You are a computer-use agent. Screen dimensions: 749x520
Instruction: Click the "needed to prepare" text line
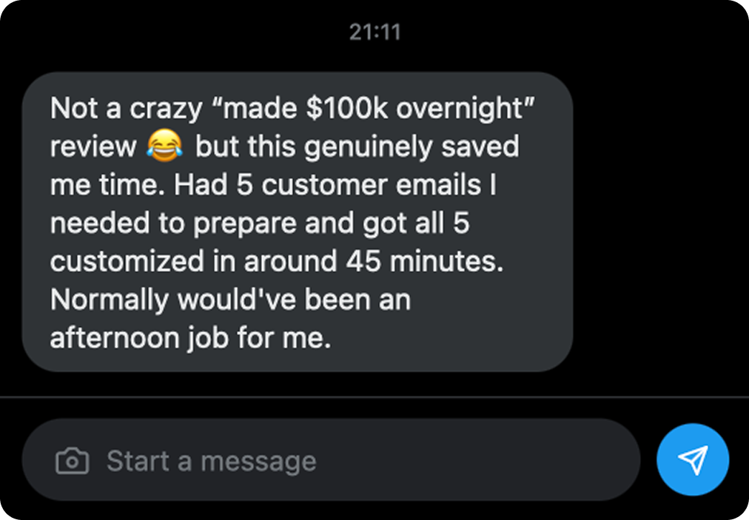click(x=174, y=224)
